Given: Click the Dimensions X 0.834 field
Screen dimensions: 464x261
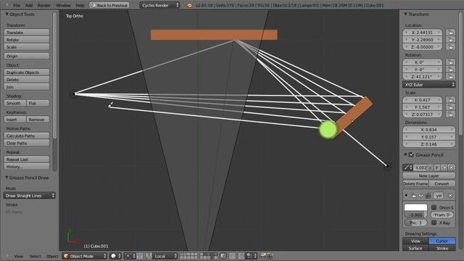Looking at the screenshot, I should (428, 130).
